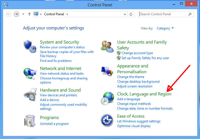
Task: Open the Programs disc icon
Action: pos(29,120)
